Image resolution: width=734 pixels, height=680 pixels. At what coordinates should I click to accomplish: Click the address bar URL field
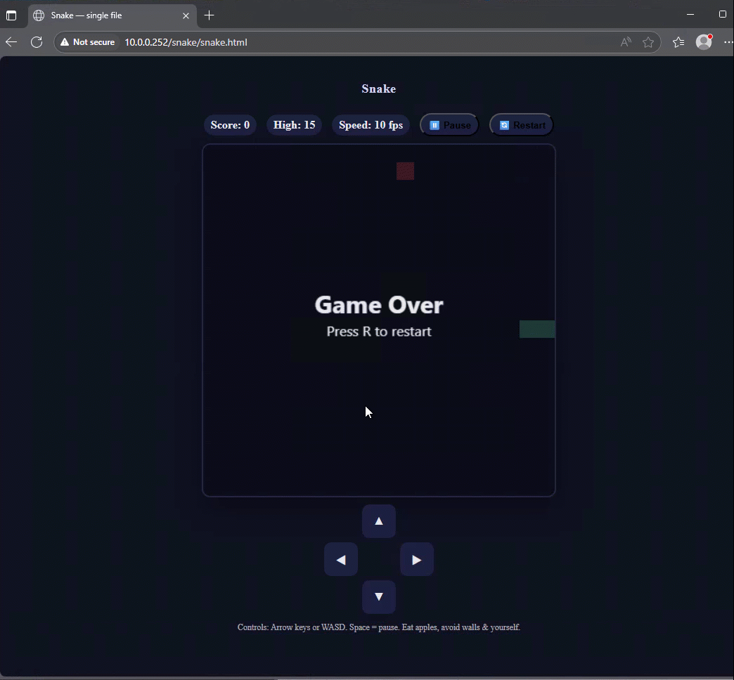352,42
